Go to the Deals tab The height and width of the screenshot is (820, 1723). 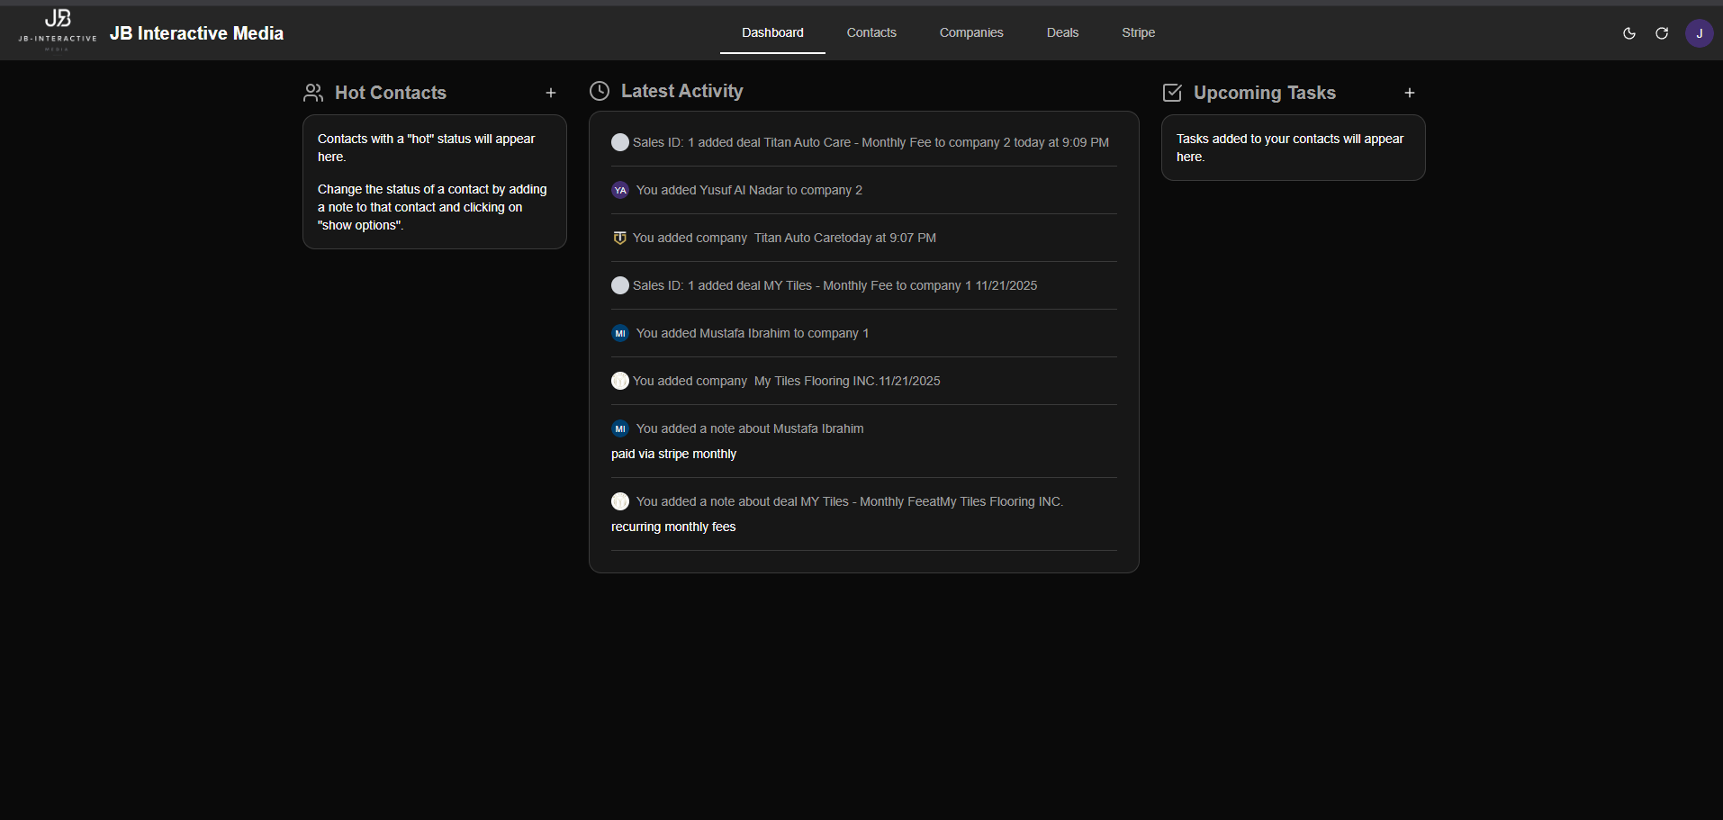1062,32
